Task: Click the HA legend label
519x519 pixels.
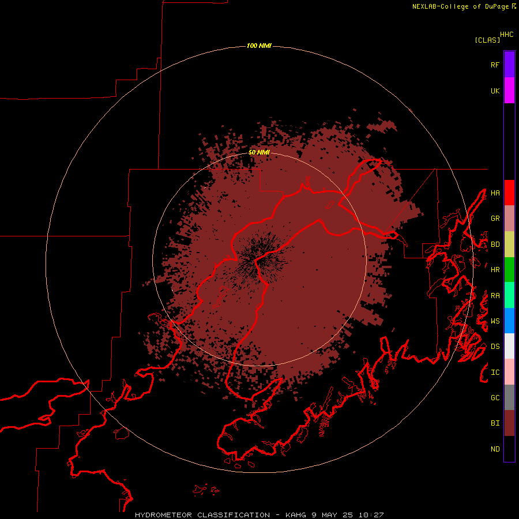Action: tap(495, 193)
